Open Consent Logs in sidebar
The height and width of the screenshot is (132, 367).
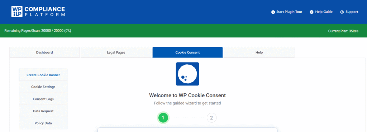(43, 99)
